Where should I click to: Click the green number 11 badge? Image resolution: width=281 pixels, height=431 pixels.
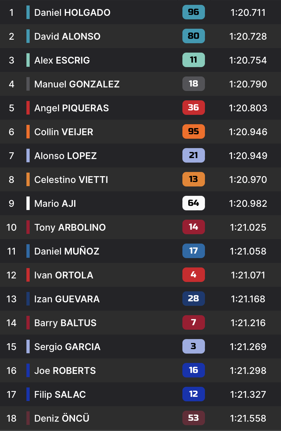[x=193, y=60]
